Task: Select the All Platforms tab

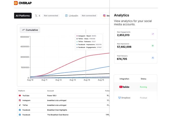Action: click(x=23, y=16)
